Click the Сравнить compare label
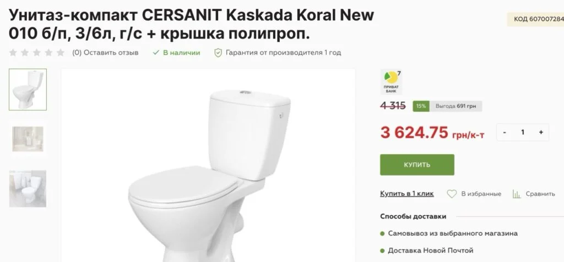Image resolution: width=564 pixels, height=262 pixels. [540, 194]
